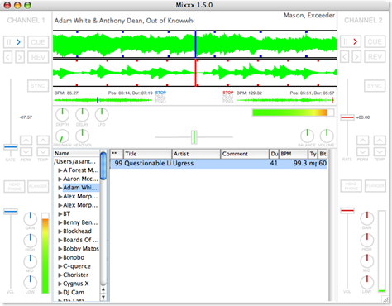This screenshot has height=306, width=392.
Task: Click Channel 2 LOW EQ knob
Action: pos(367,283)
